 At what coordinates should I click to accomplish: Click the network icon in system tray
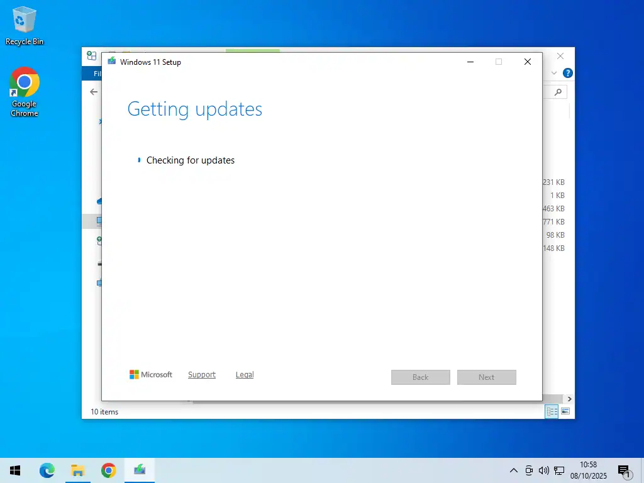coord(559,470)
